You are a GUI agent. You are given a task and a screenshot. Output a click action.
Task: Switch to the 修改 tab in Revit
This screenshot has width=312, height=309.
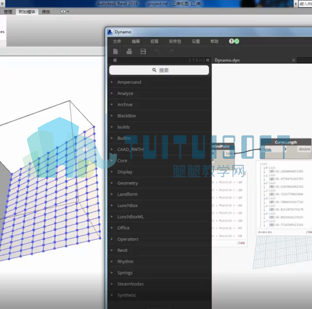pos(46,12)
